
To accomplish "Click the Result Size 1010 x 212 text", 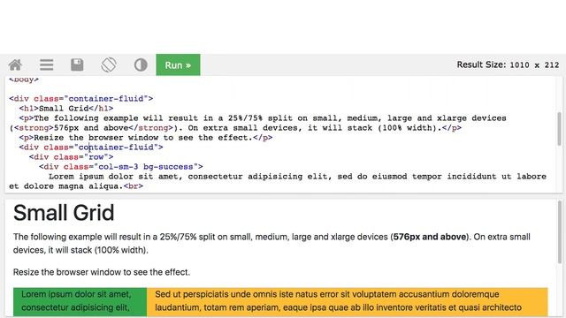I will point(508,64).
